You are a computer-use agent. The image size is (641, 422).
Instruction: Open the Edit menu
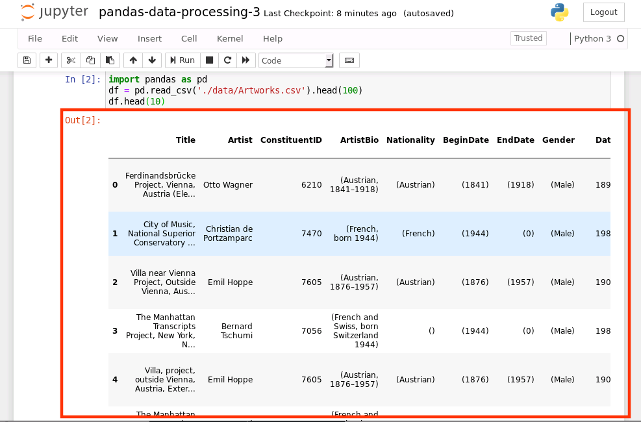pyautogui.click(x=69, y=39)
